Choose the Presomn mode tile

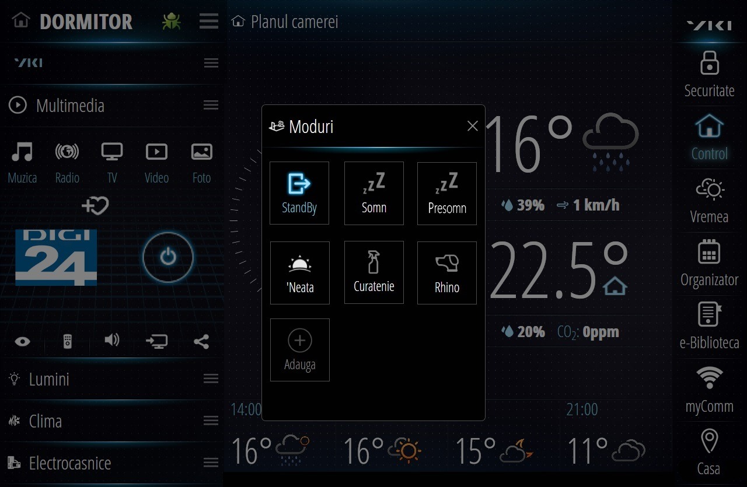point(446,193)
